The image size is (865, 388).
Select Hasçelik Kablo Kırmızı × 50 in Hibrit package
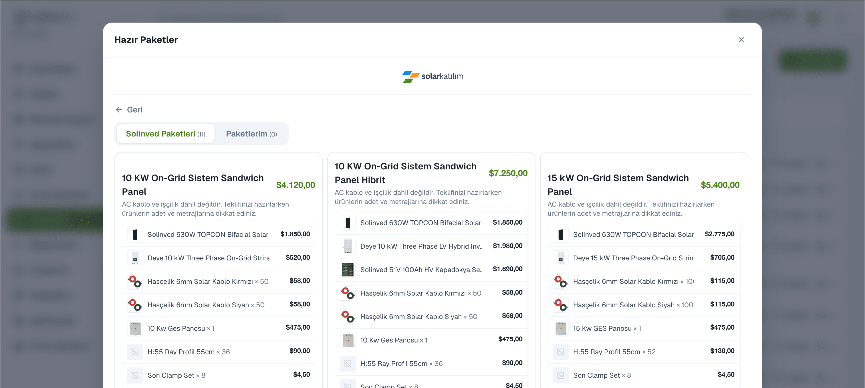(x=431, y=293)
